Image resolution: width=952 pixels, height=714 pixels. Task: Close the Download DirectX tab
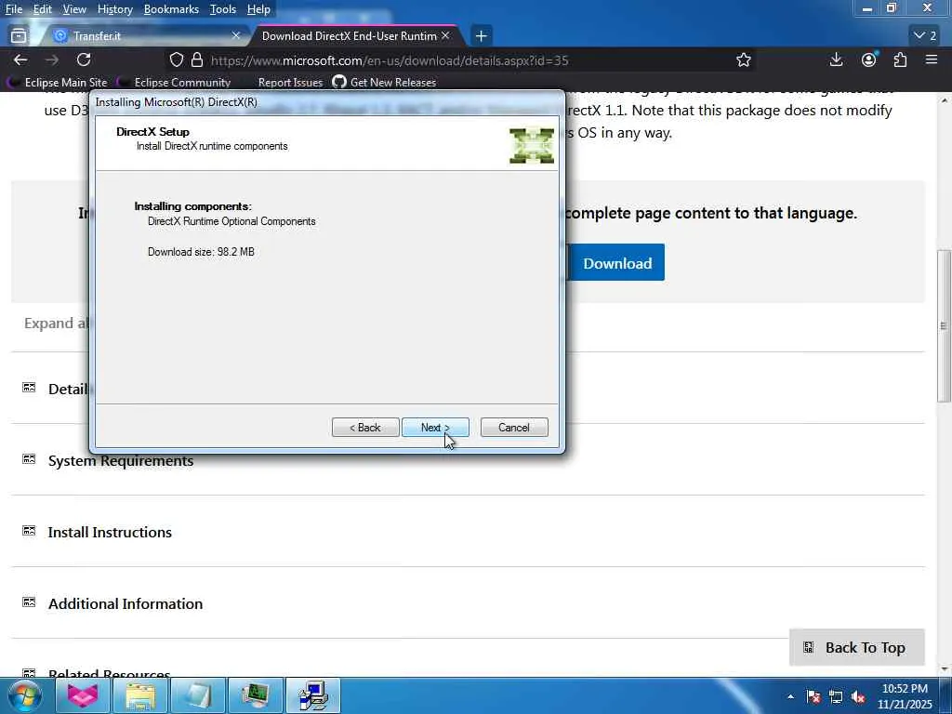[445, 36]
